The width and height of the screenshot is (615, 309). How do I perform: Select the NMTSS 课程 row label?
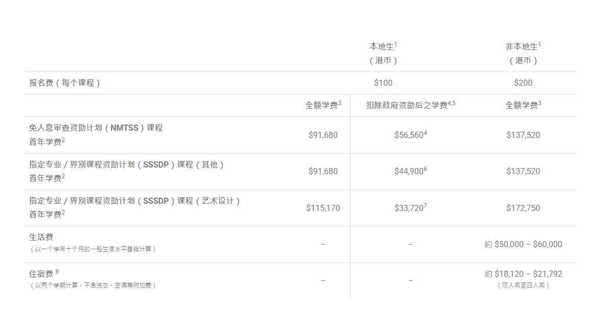point(96,128)
